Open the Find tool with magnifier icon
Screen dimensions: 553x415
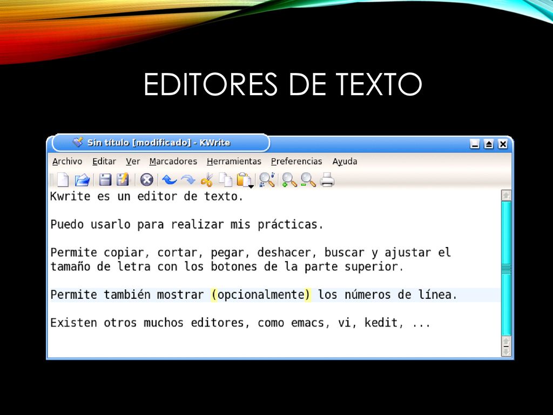click(267, 179)
